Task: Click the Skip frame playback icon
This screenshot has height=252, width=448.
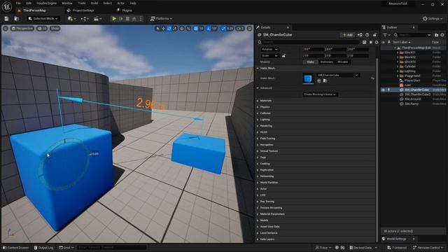Action: pos(121,19)
